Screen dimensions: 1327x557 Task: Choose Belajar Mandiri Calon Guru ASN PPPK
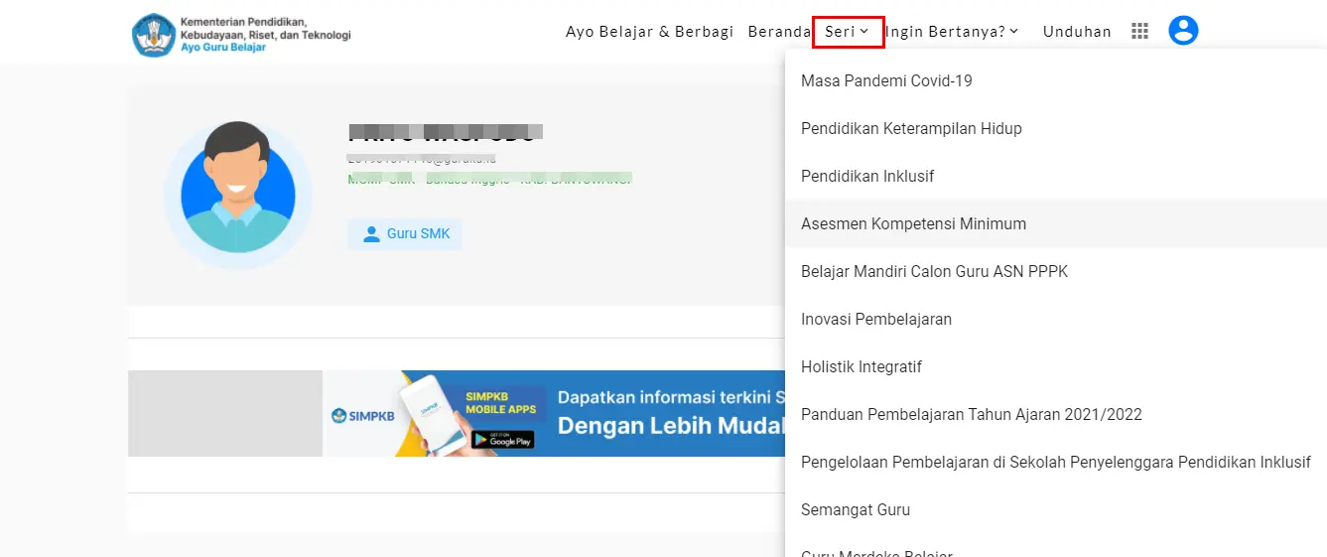934,272
